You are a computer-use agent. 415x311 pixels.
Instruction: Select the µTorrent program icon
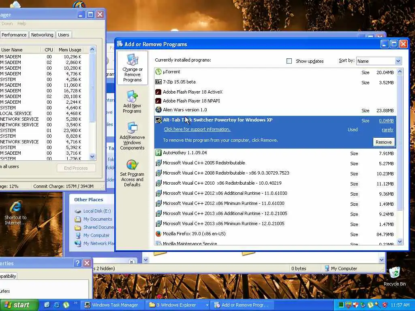(158, 72)
